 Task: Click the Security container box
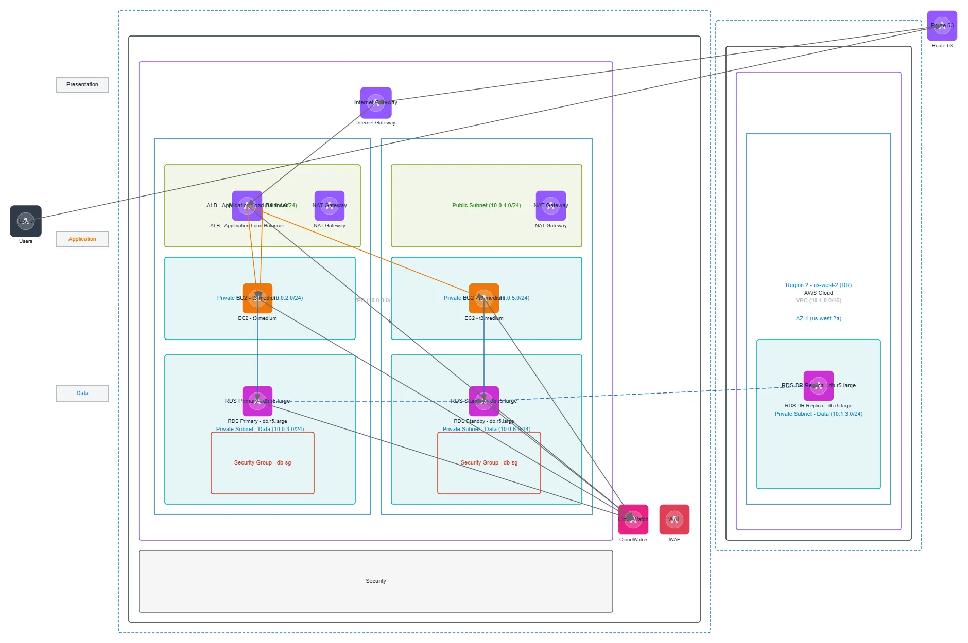coord(376,581)
